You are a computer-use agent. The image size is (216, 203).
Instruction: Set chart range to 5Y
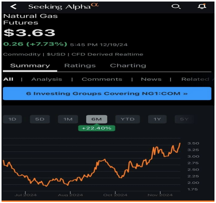(184, 119)
